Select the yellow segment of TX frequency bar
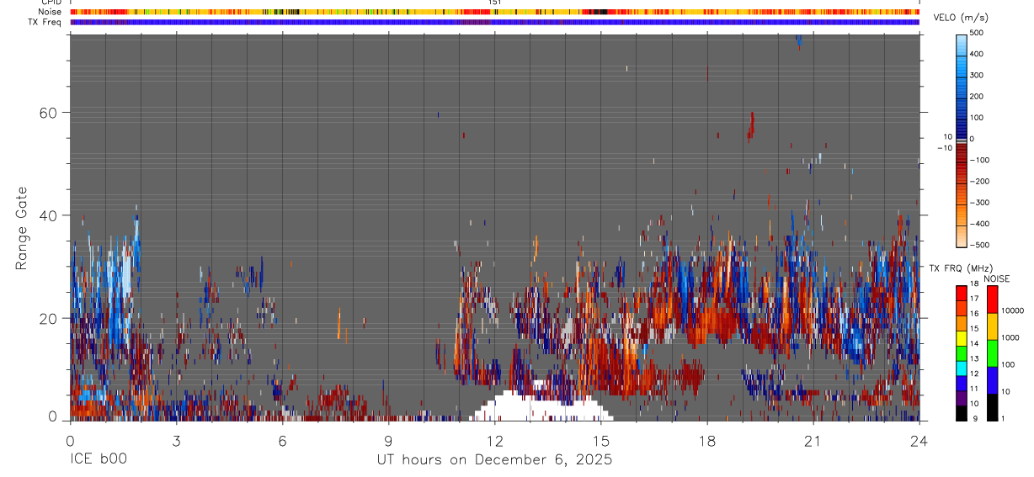1034x477 pixels. click(x=962, y=337)
